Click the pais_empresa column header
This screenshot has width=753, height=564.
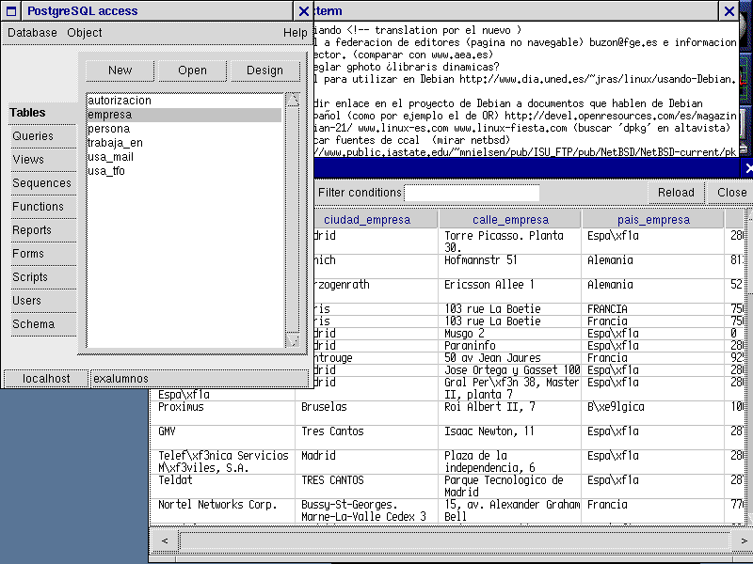click(653, 220)
